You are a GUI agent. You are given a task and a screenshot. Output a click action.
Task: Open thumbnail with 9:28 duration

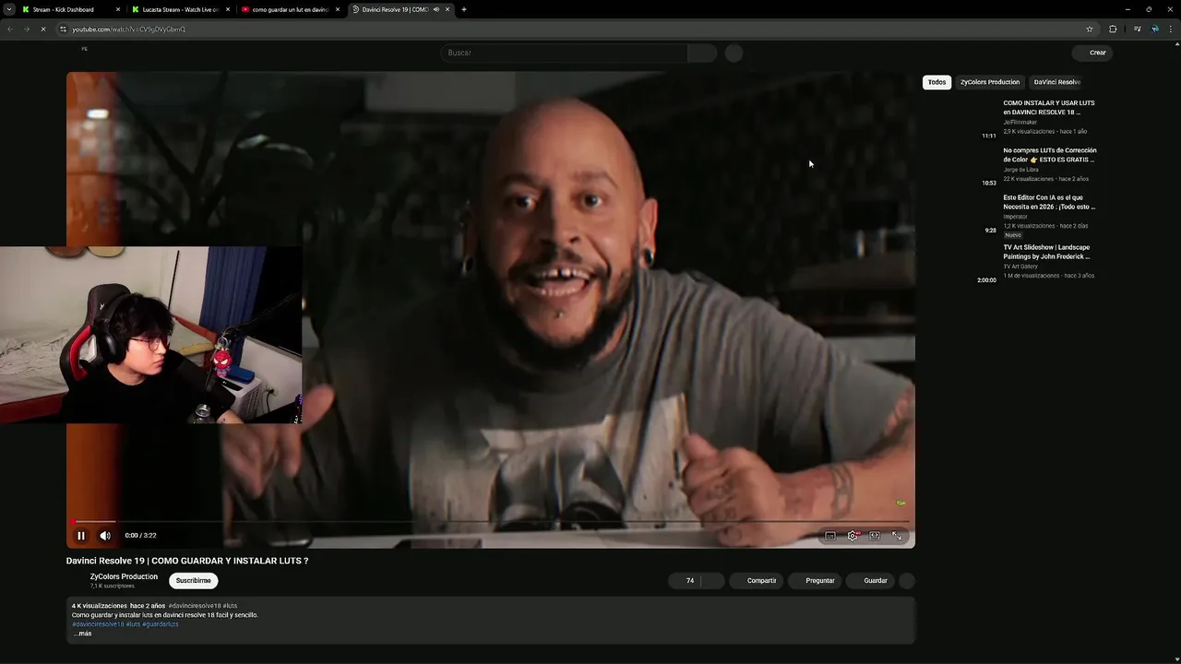point(960,214)
